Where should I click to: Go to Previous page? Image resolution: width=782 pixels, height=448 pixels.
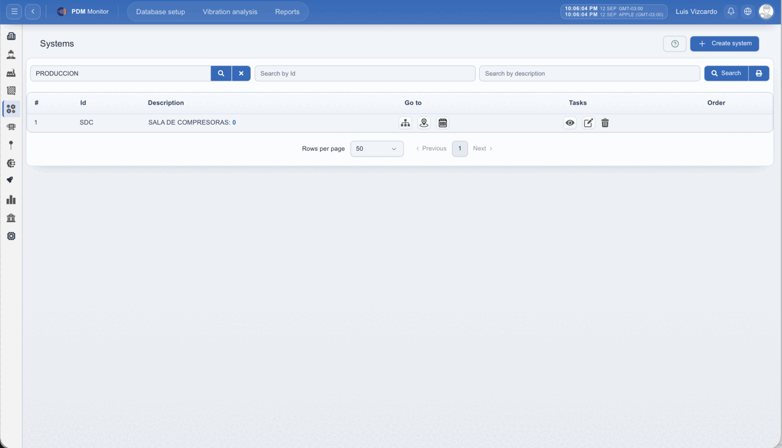click(x=431, y=149)
